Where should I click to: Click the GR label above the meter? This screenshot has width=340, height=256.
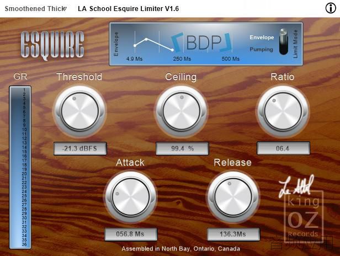point(20,77)
